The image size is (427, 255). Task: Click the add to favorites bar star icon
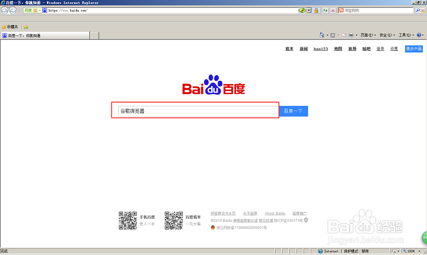click(26, 27)
